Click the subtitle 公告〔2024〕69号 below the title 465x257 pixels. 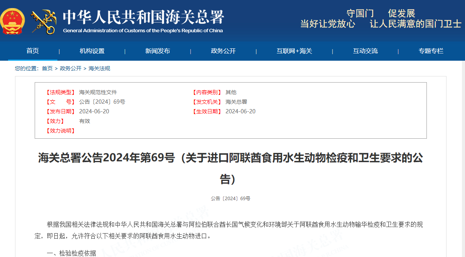tap(230, 199)
